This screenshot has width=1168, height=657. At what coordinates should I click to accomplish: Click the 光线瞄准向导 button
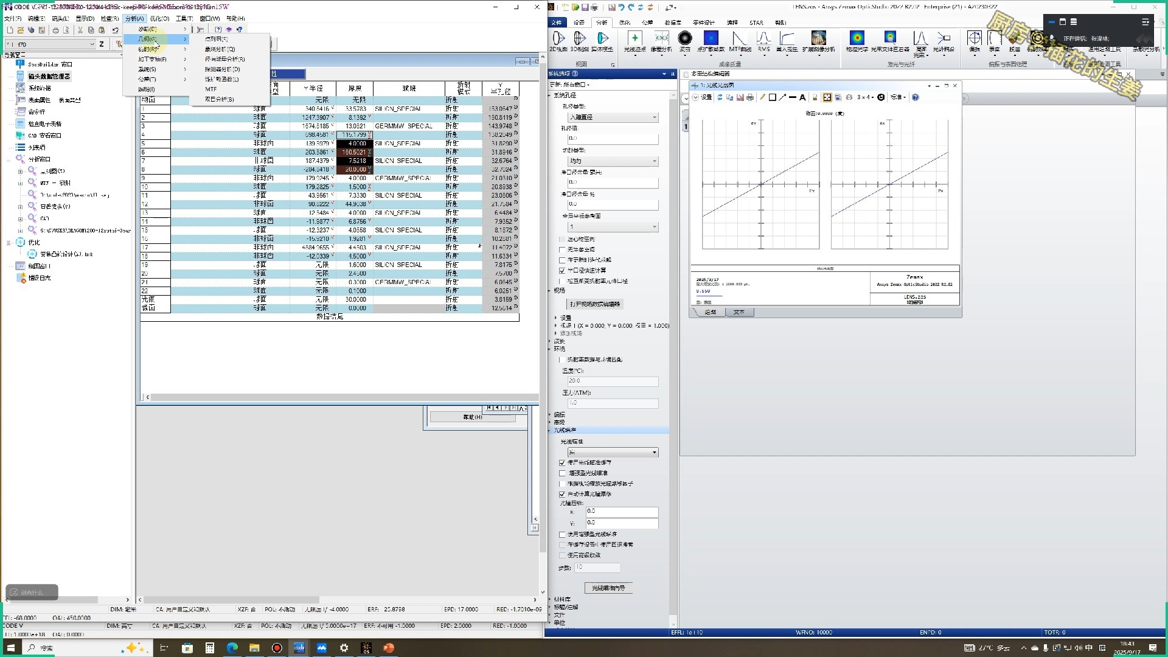coord(608,588)
